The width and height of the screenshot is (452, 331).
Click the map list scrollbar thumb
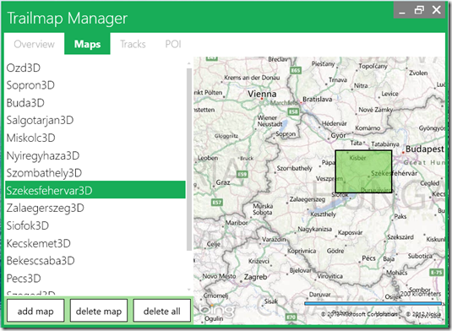pos(189,160)
